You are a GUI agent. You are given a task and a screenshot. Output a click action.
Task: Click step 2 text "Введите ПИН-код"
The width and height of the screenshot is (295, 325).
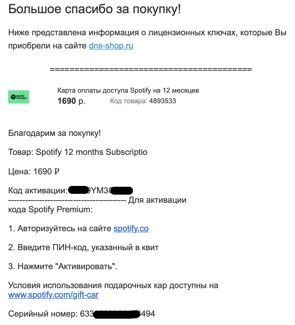[83, 248]
